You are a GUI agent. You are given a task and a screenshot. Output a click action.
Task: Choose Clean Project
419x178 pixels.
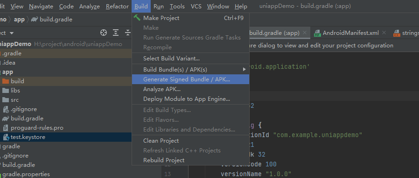(190, 140)
